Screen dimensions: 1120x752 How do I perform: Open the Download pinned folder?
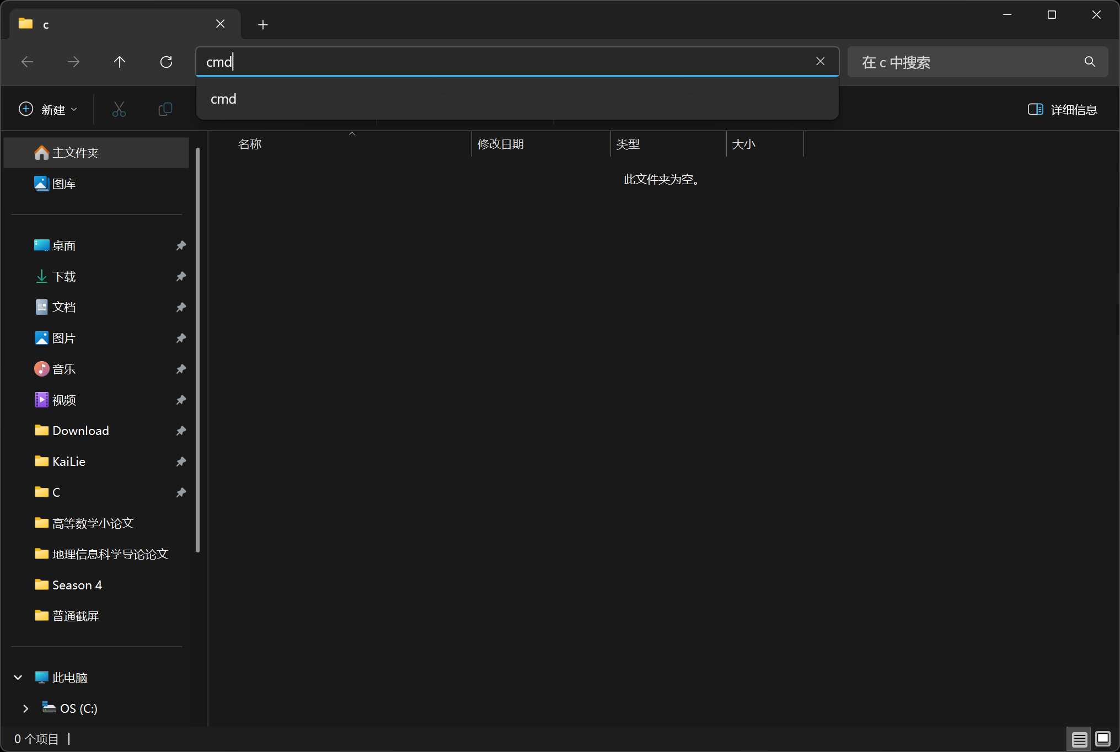(x=81, y=431)
